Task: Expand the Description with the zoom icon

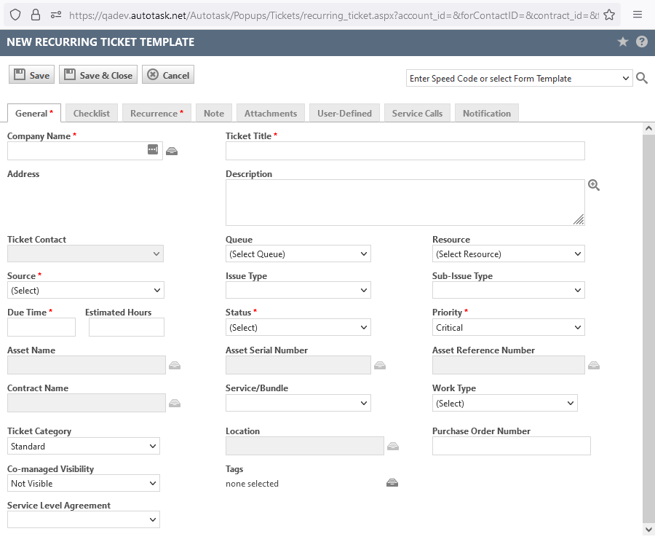Action: 594,185
